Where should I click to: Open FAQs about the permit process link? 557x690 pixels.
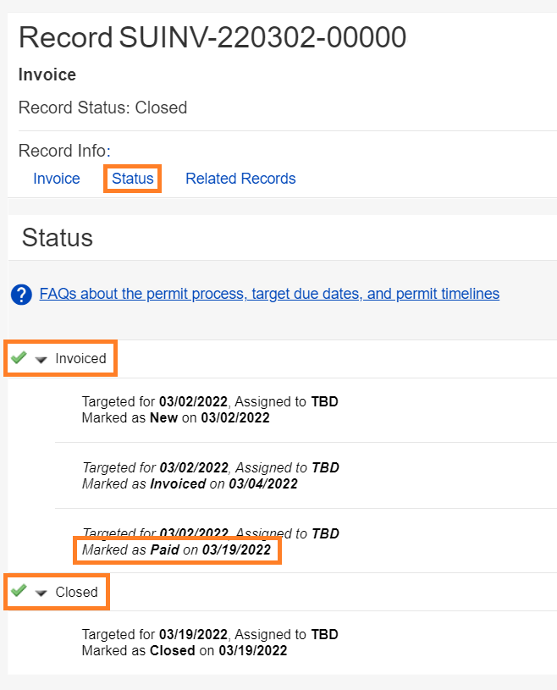click(x=269, y=294)
